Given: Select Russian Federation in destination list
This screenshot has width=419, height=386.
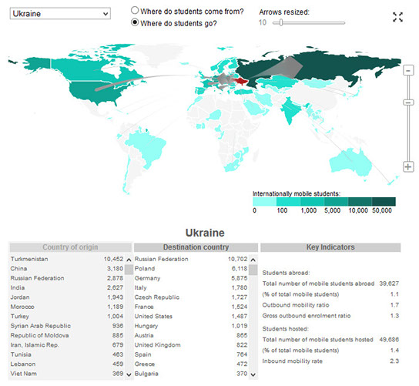Looking at the screenshot, I should (x=191, y=259).
